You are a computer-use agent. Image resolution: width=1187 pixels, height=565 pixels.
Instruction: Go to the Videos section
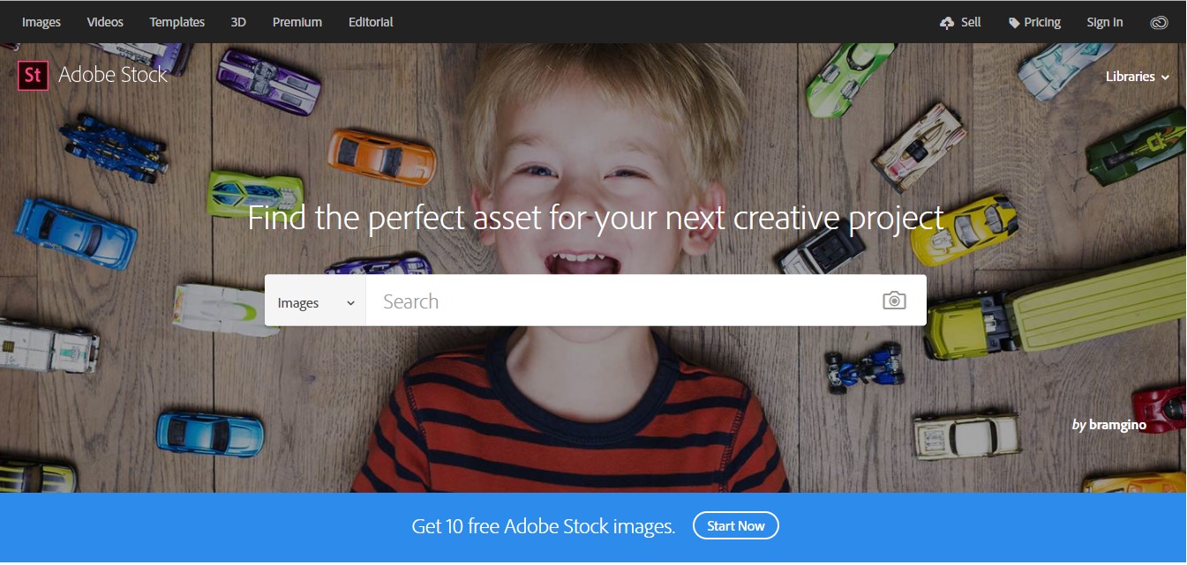coord(105,22)
